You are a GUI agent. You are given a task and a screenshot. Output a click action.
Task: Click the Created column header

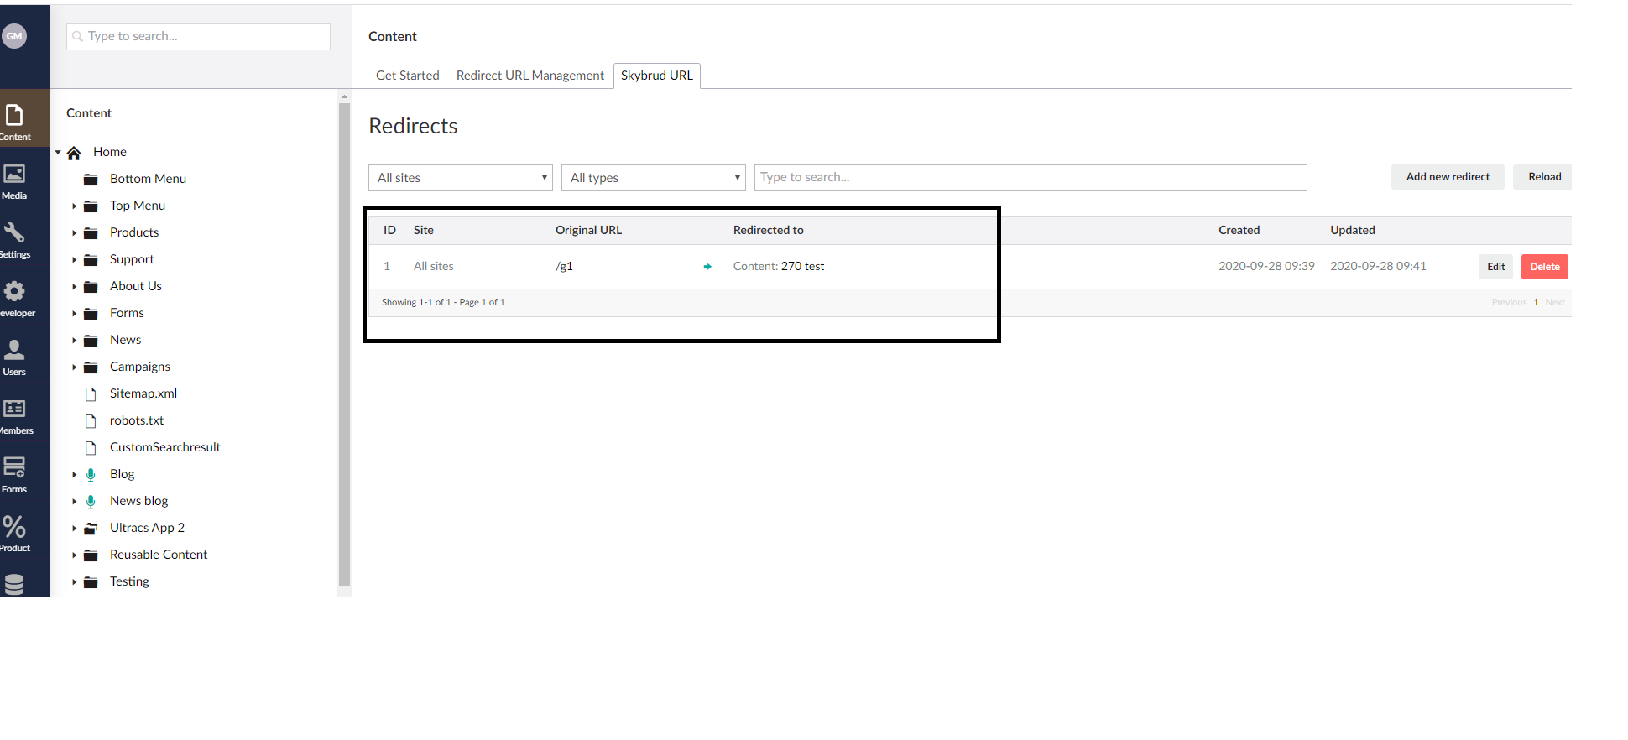coord(1239,231)
